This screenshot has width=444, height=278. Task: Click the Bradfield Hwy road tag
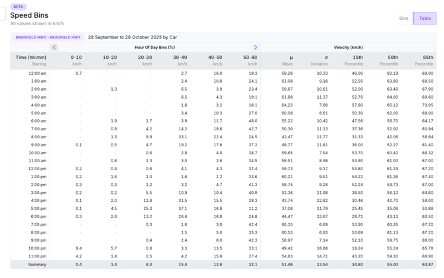(48, 38)
